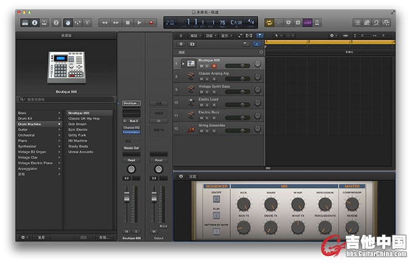
Task: Toggle the Catch playhead blue button
Action: click(x=260, y=36)
